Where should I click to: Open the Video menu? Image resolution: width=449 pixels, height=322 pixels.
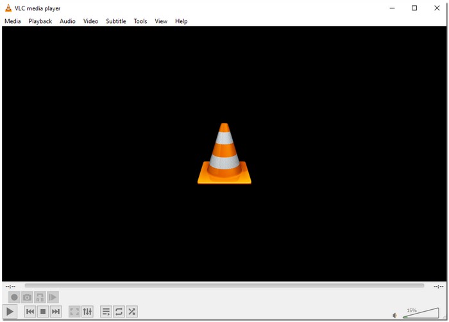click(90, 21)
